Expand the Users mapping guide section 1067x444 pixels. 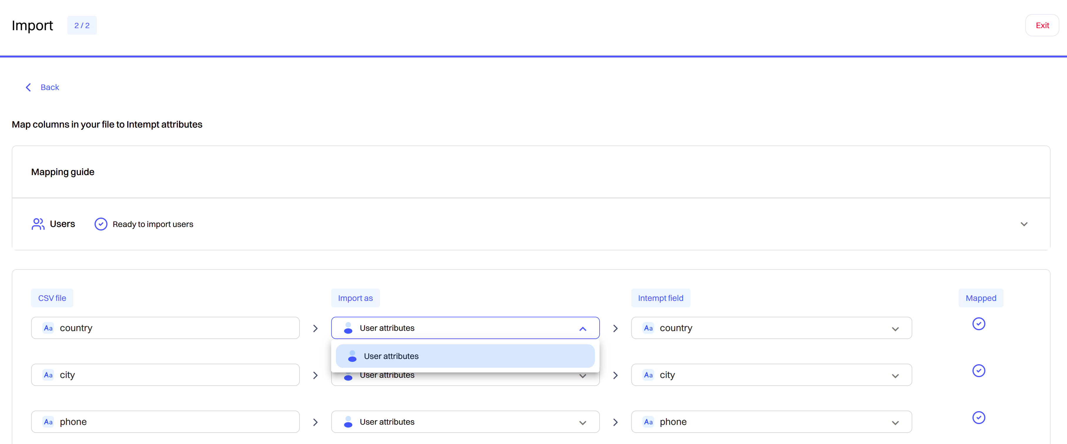[1024, 224]
